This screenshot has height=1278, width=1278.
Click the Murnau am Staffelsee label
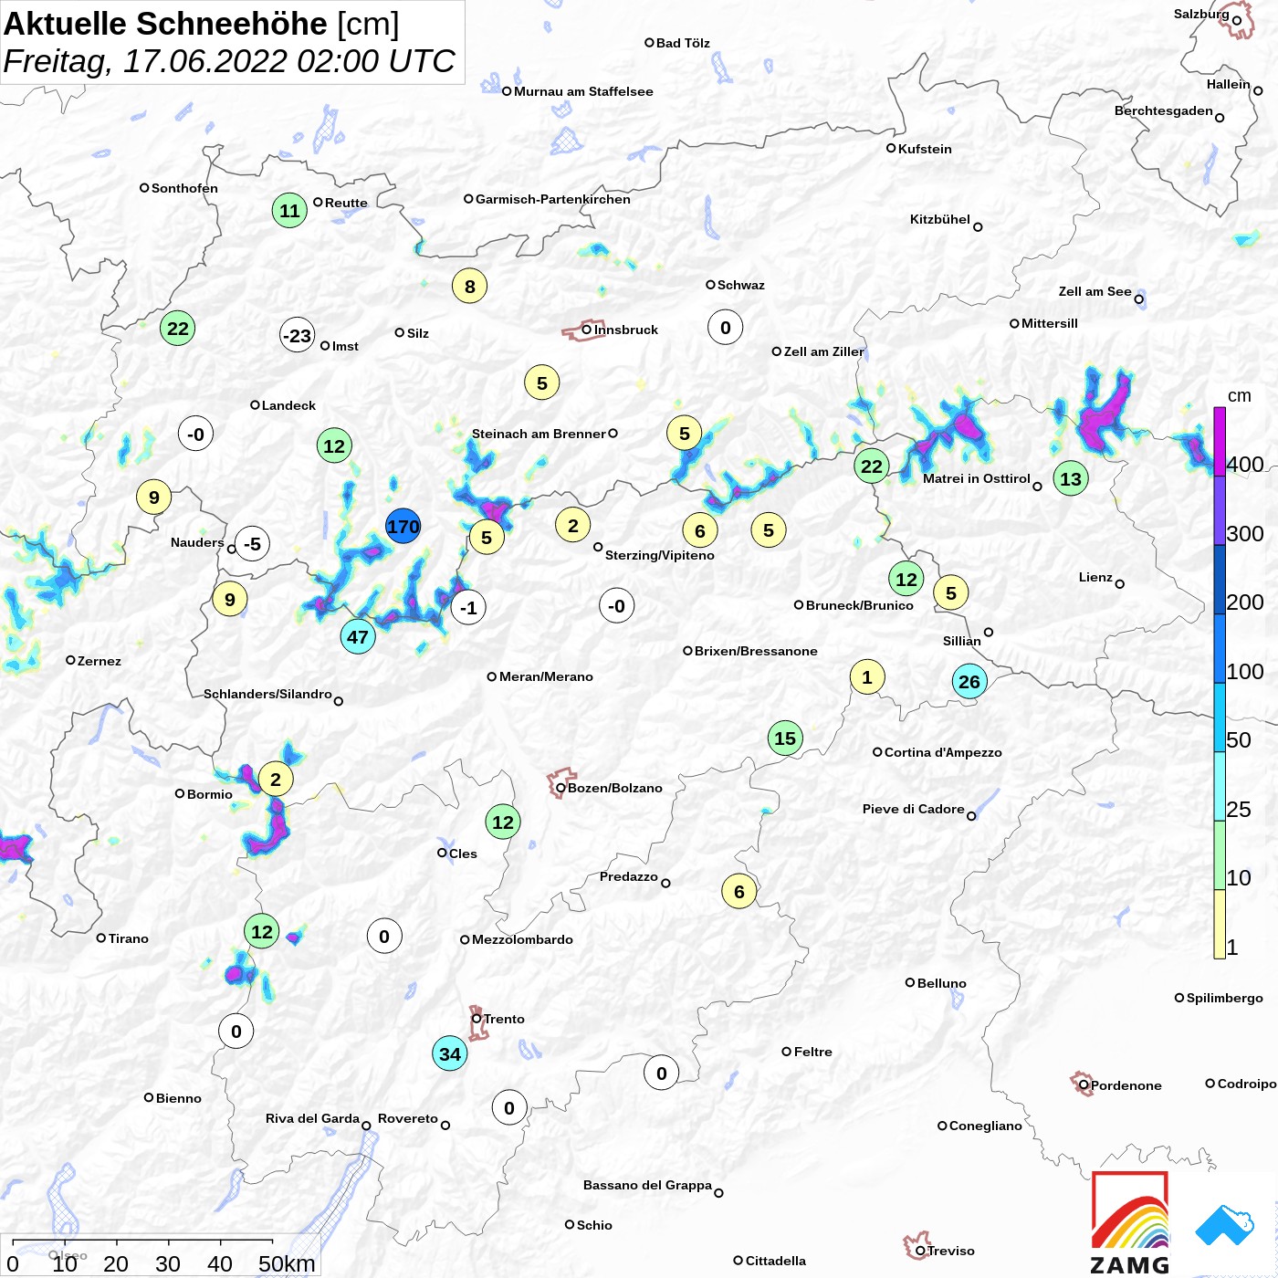[583, 91]
